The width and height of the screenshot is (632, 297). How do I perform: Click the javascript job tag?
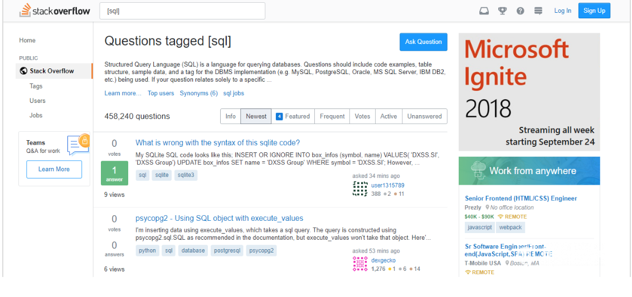pyautogui.click(x=480, y=227)
